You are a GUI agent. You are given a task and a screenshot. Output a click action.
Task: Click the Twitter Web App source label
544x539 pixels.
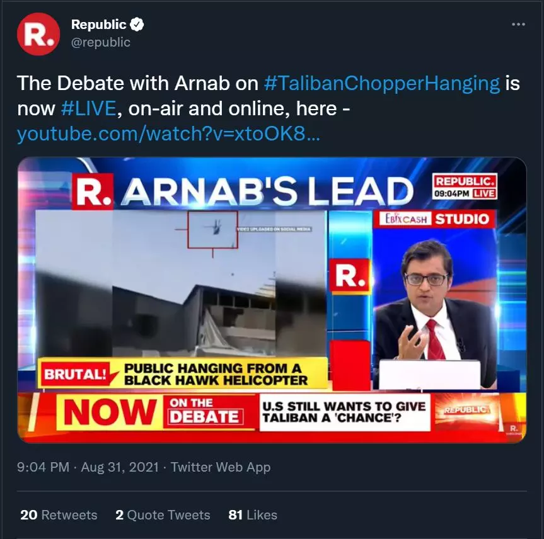click(221, 467)
